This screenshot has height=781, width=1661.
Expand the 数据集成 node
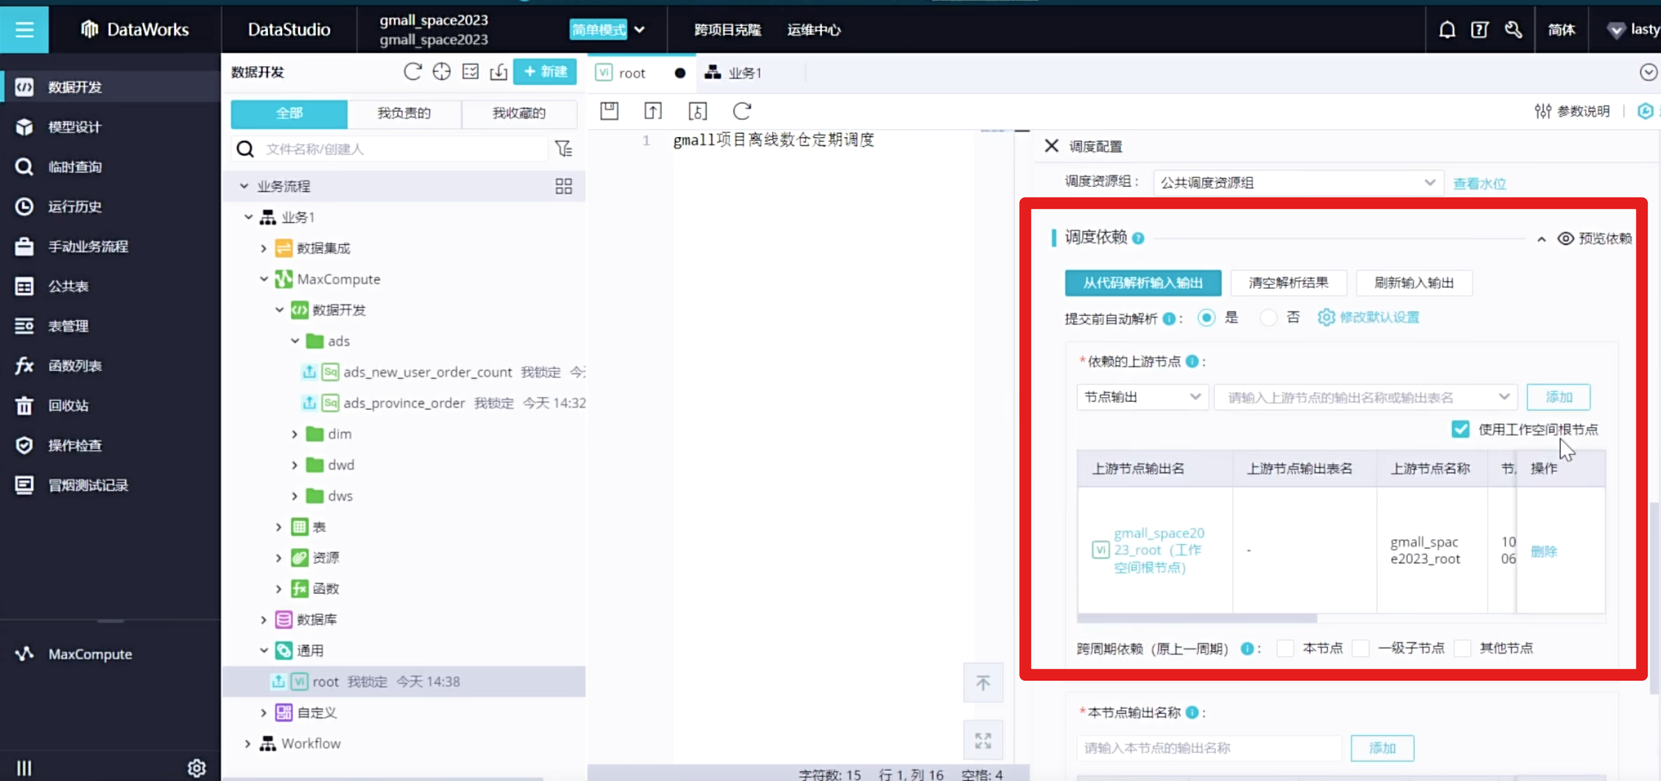(x=264, y=248)
